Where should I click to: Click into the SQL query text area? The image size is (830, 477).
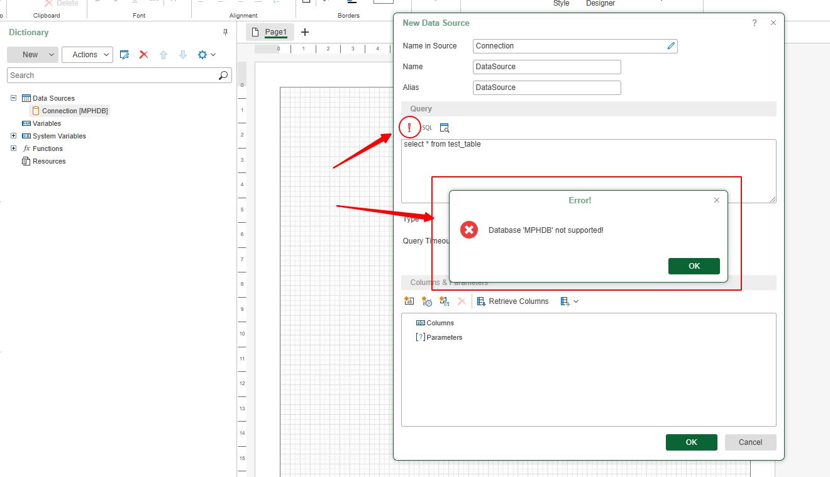tap(589, 171)
